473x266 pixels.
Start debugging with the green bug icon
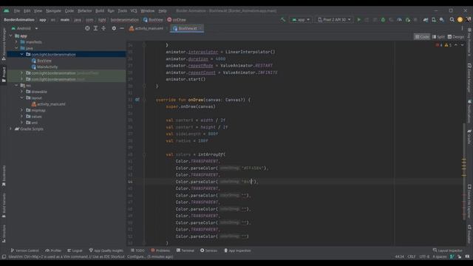383,20
